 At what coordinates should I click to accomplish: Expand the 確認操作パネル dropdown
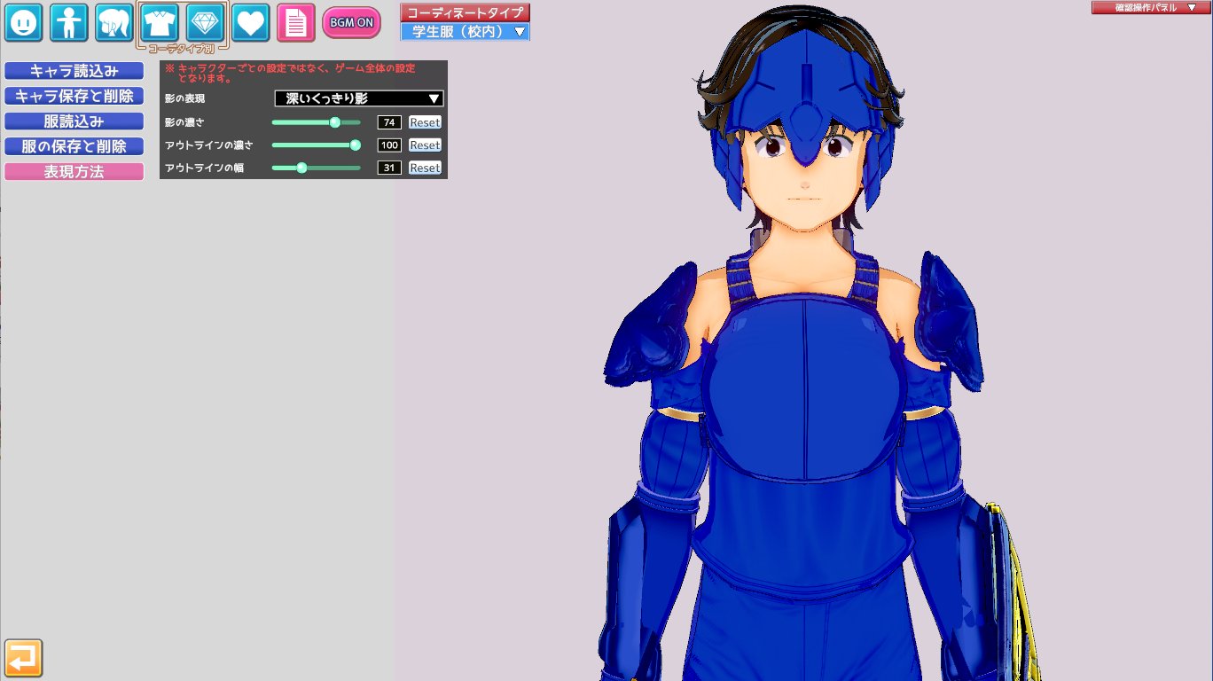coord(1149,8)
